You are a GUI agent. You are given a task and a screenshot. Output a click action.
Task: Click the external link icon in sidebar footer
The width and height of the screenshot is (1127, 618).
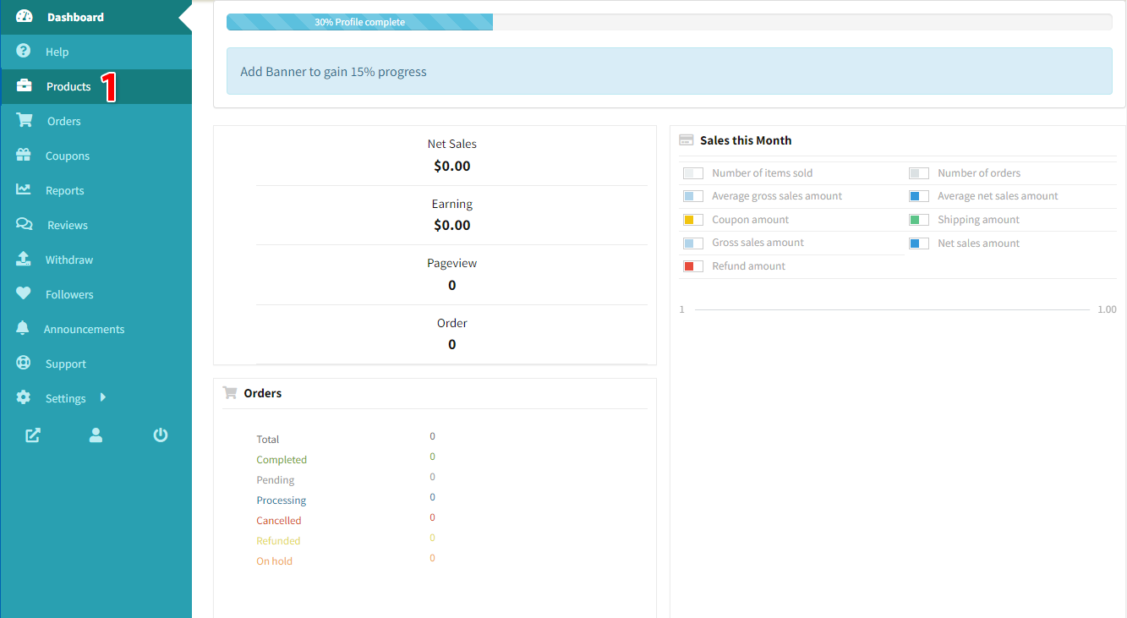(33, 435)
